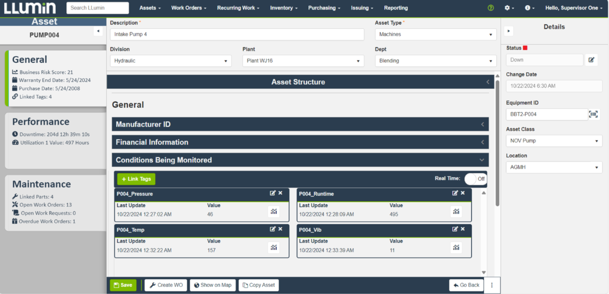Toggle the Real Time switch on
Image resolution: width=609 pixels, height=294 pixels.
pyautogui.click(x=475, y=179)
